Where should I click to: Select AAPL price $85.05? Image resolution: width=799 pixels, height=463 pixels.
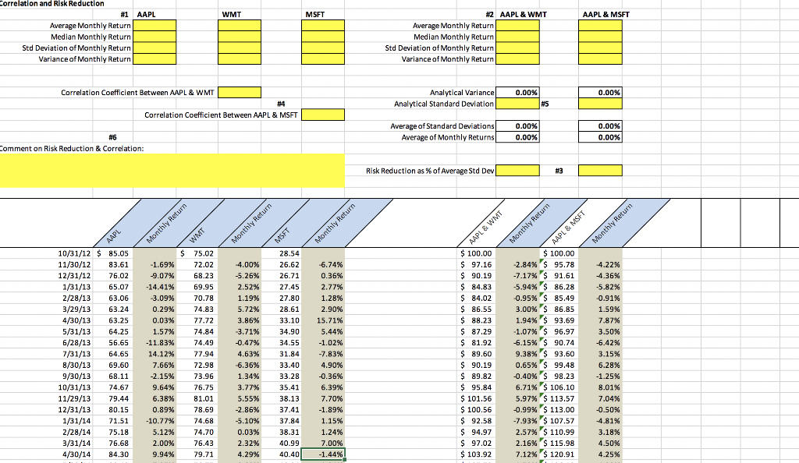point(112,253)
